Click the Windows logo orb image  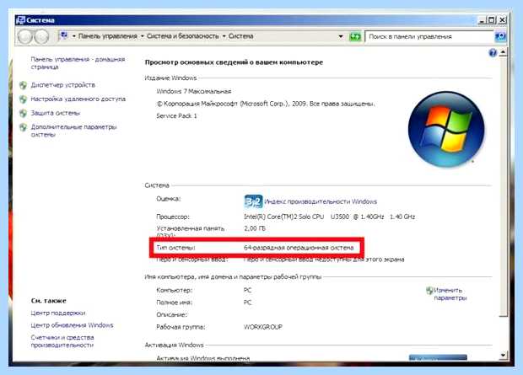coord(446,130)
